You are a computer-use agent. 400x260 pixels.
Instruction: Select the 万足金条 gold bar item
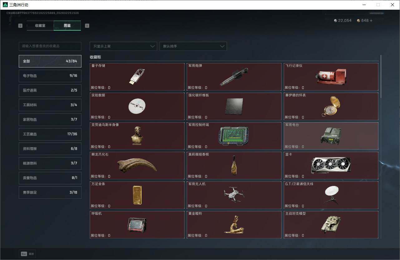click(137, 195)
